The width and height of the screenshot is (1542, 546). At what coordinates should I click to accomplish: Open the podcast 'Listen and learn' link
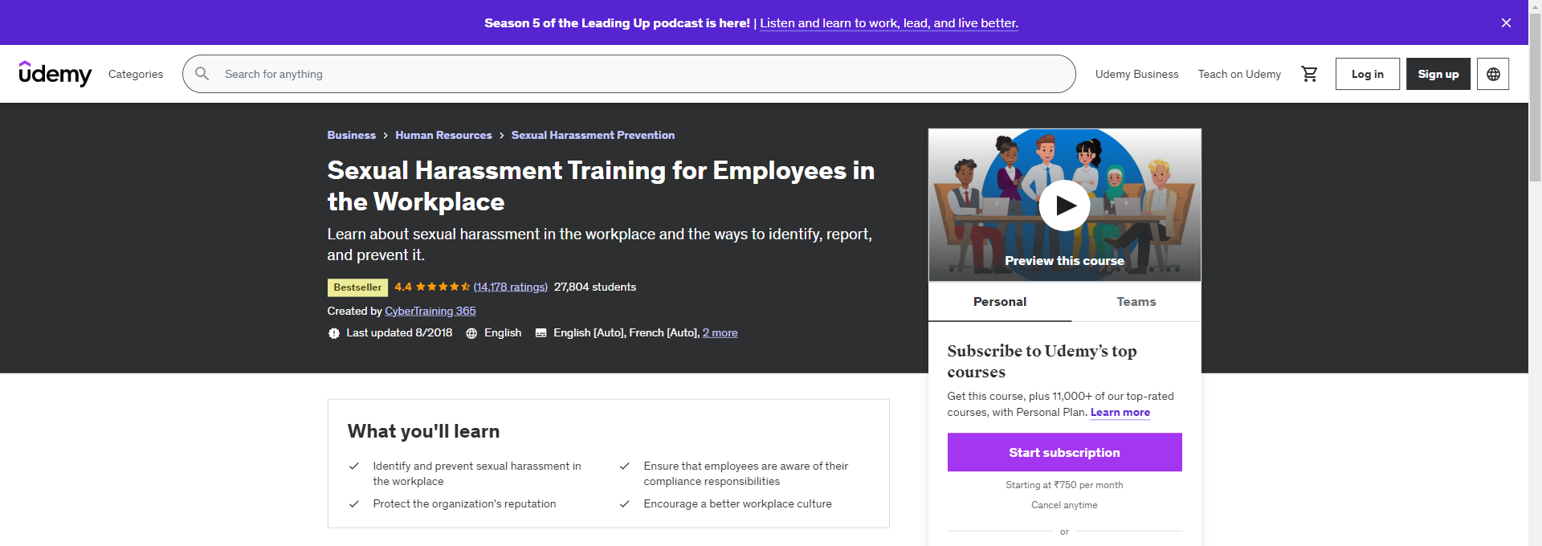click(x=889, y=22)
